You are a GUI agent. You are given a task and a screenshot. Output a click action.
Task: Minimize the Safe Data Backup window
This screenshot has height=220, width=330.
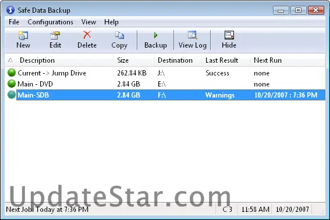coord(281,10)
